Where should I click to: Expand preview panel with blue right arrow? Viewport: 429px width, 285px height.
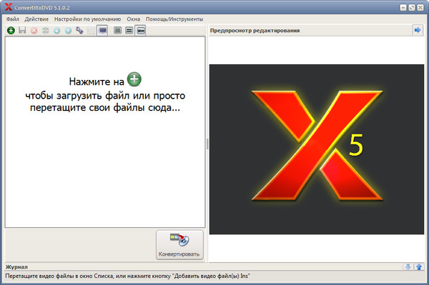coord(418,30)
